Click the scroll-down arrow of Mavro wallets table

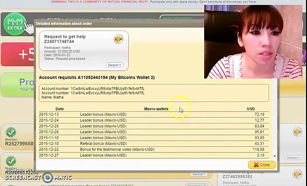(x=274, y=156)
